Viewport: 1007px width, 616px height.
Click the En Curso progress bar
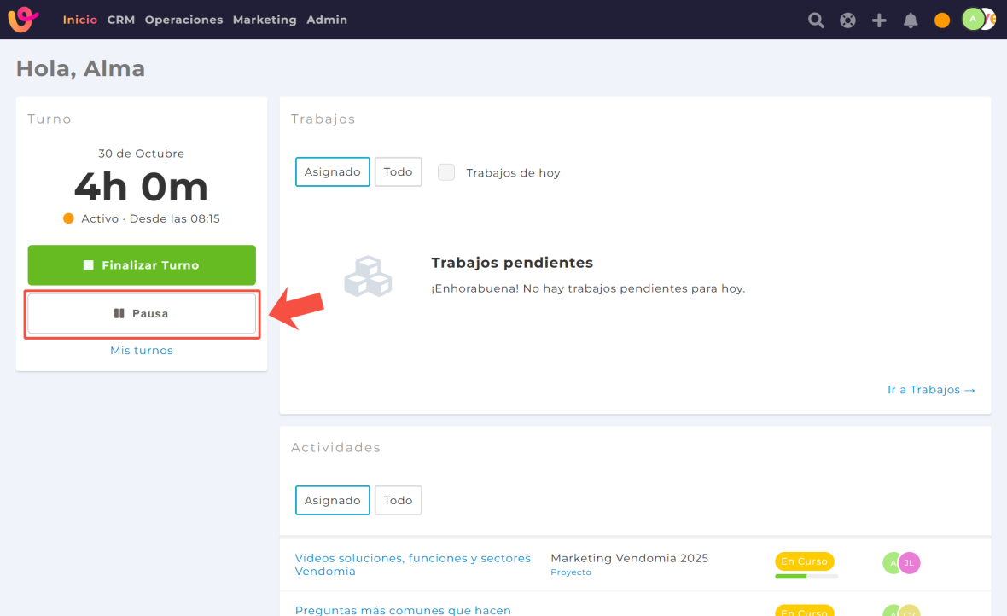tap(806, 576)
